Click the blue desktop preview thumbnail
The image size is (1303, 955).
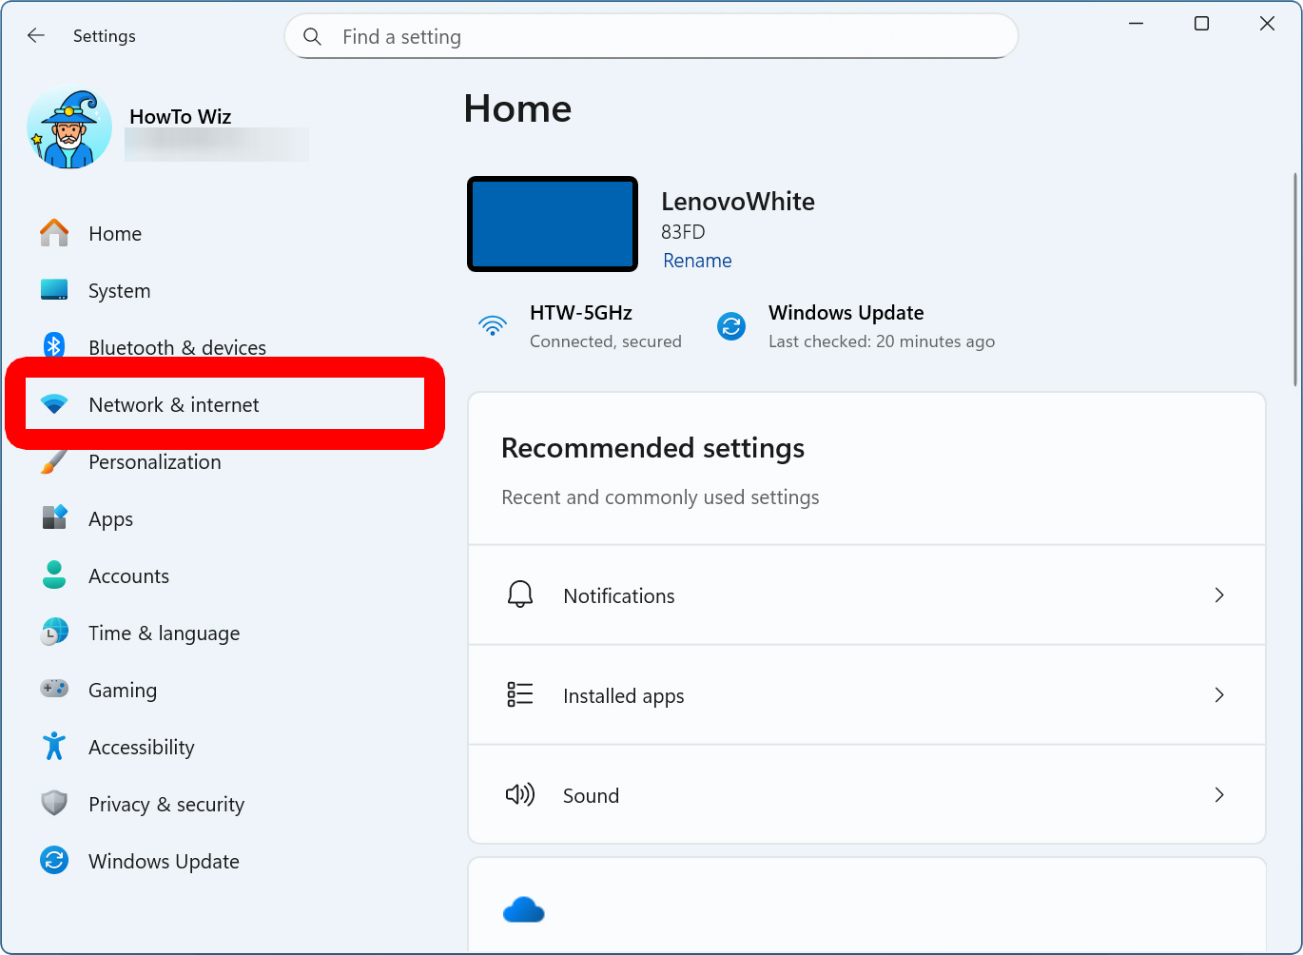click(x=553, y=224)
